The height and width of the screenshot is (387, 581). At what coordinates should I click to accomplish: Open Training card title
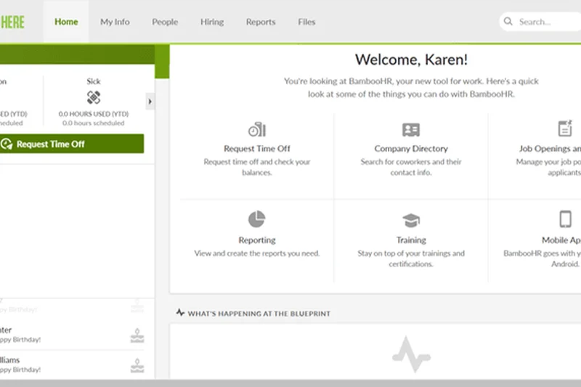411,240
